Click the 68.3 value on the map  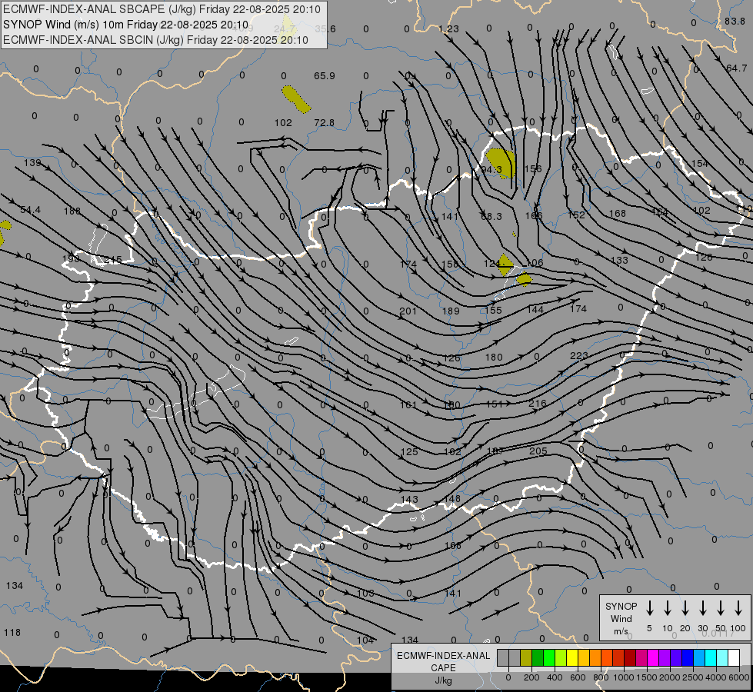(x=491, y=217)
